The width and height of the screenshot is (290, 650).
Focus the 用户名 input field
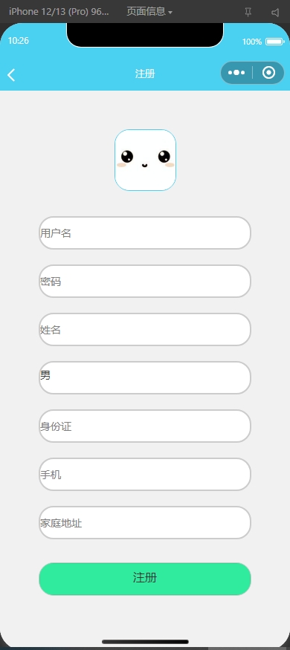pos(145,233)
